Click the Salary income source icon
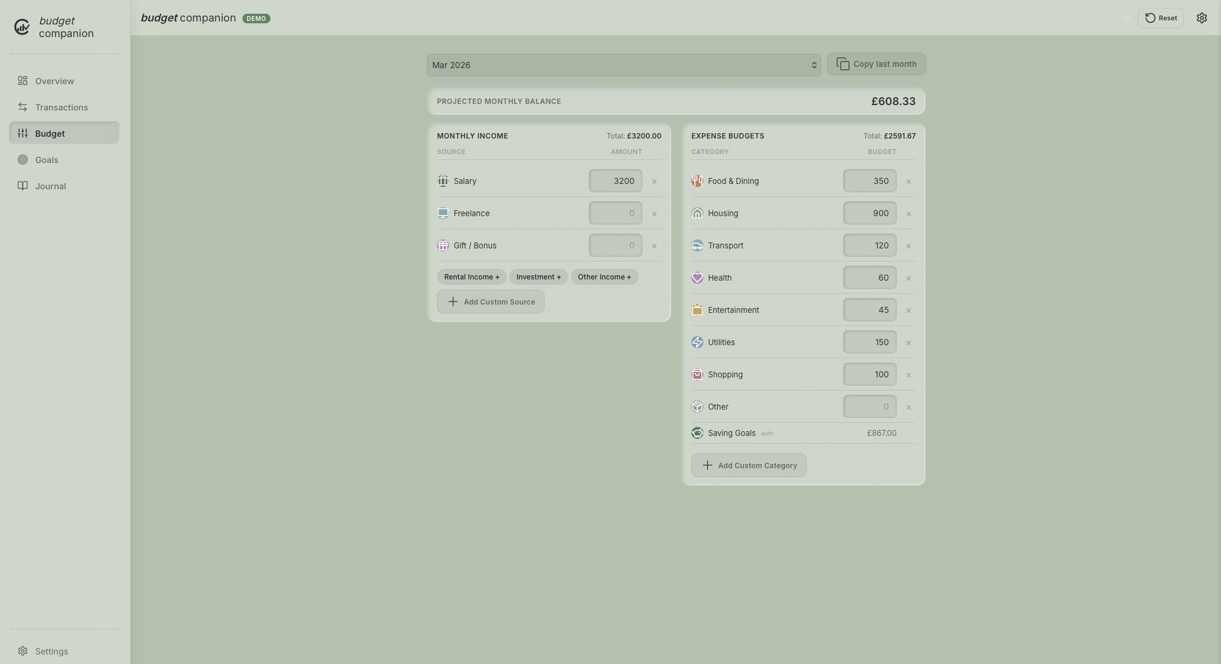Screen dimensions: 1221x664 [442, 181]
